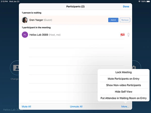This screenshot has width=151, height=113.
Task: Enable Put Attendee in Waiting Room on Entry
Action: [x=123, y=98]
